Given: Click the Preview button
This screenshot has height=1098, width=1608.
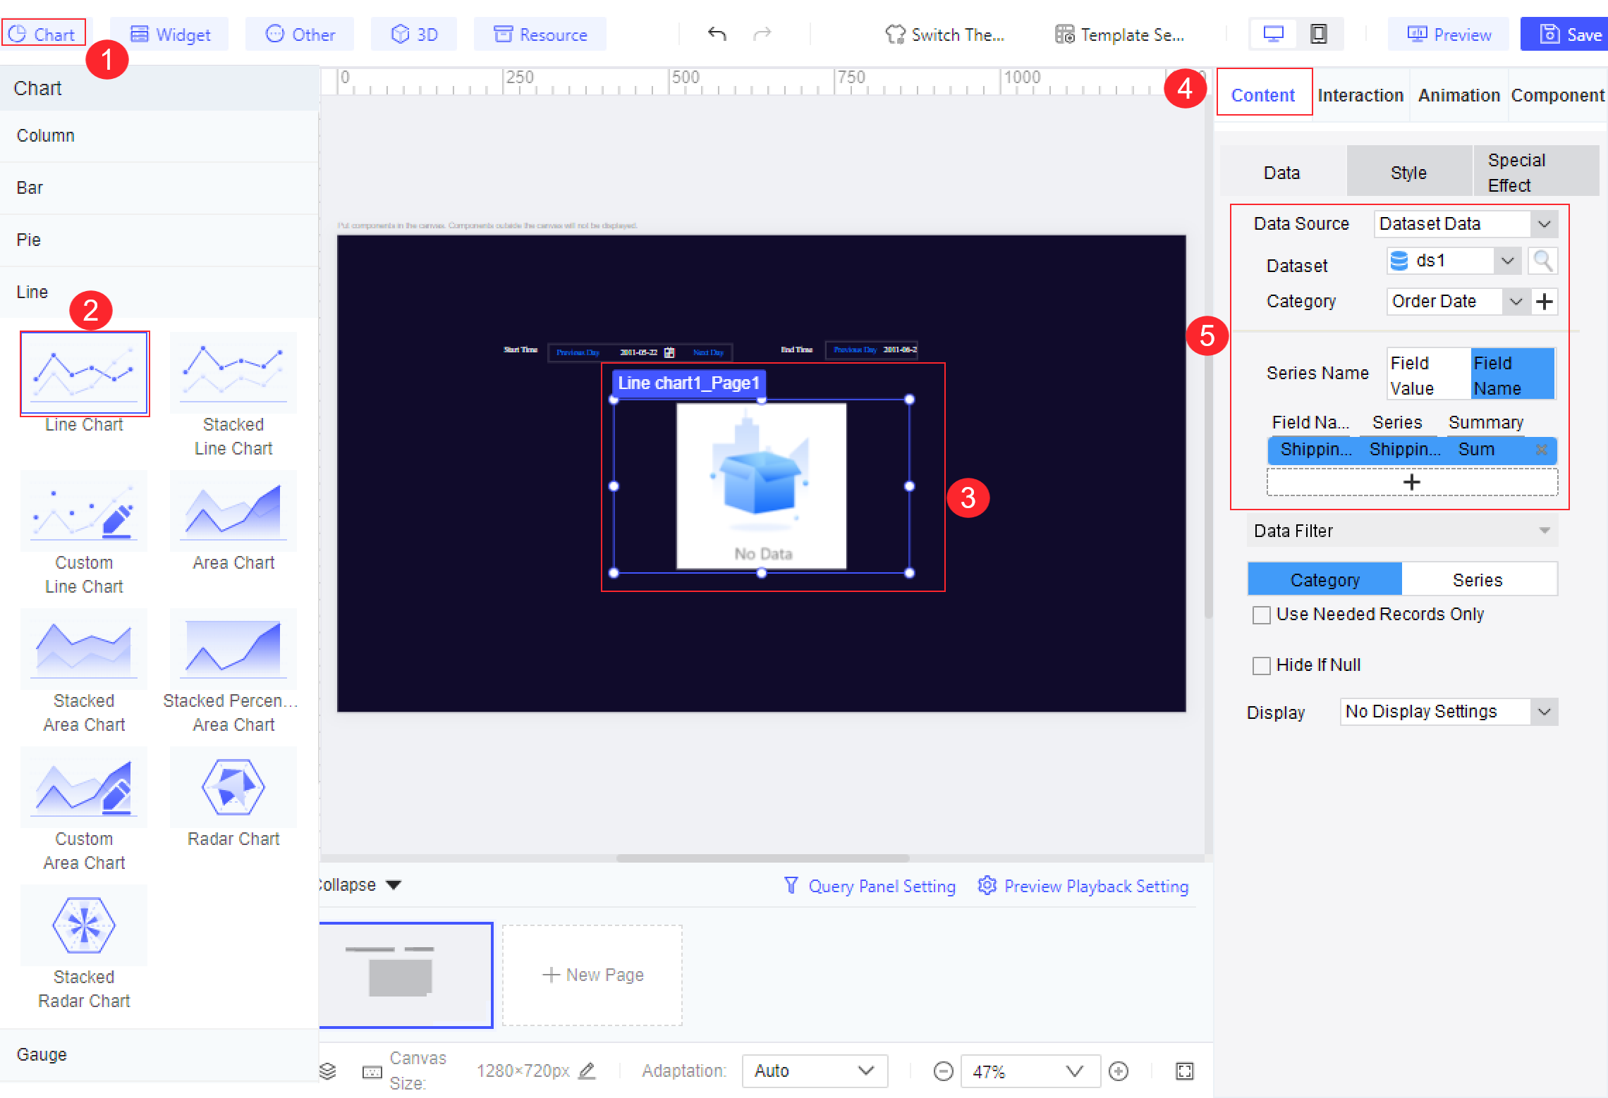Looking at the screenshot, I should pyautogui.click(x=1449, y=34).
